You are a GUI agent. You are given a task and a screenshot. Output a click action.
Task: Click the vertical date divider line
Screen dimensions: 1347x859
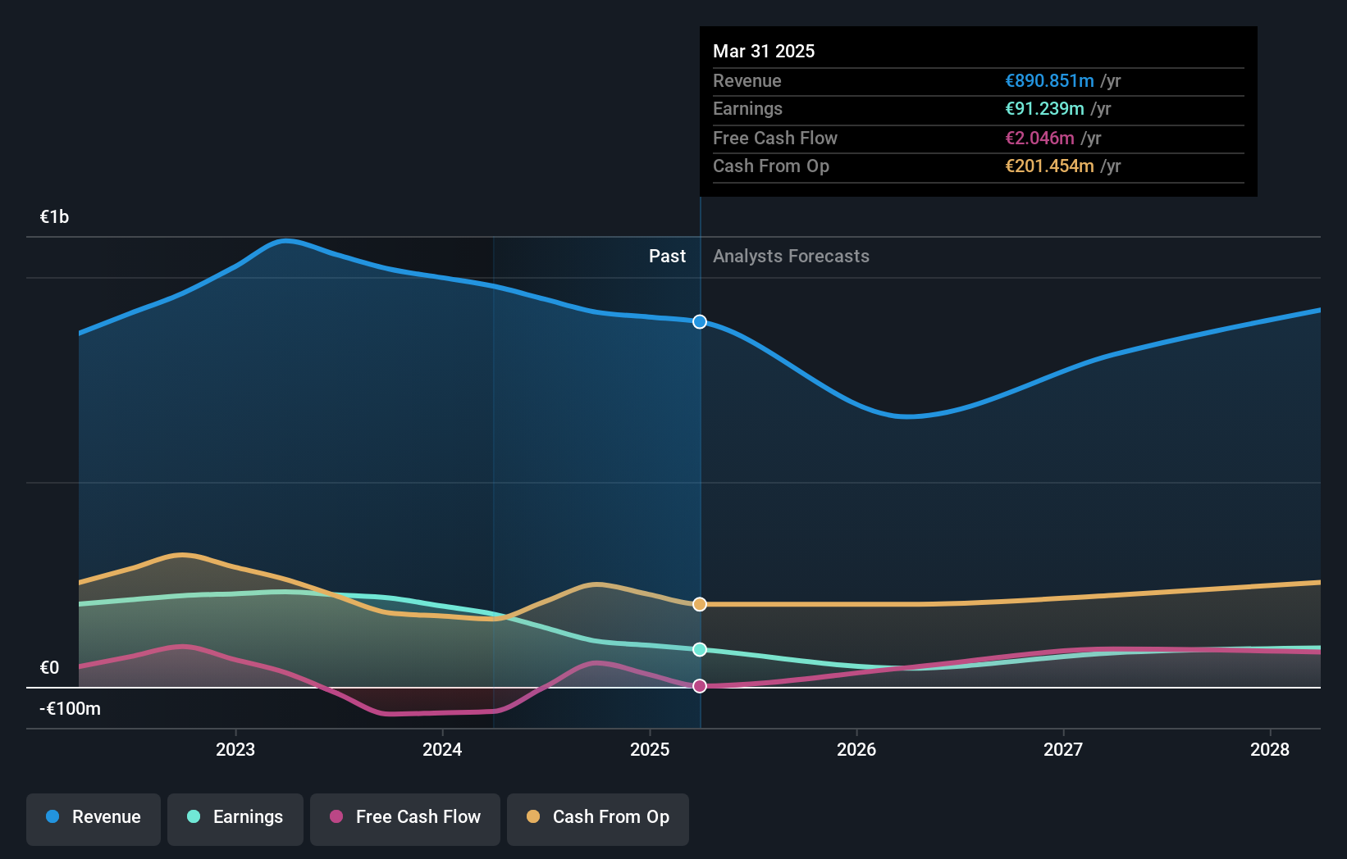(x=700, y=492)
